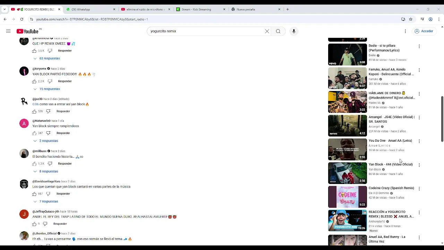Like the comment by @JeffrayQuiaco-j4h
This screenshot has height=250, width=444.
click(34, 224)
